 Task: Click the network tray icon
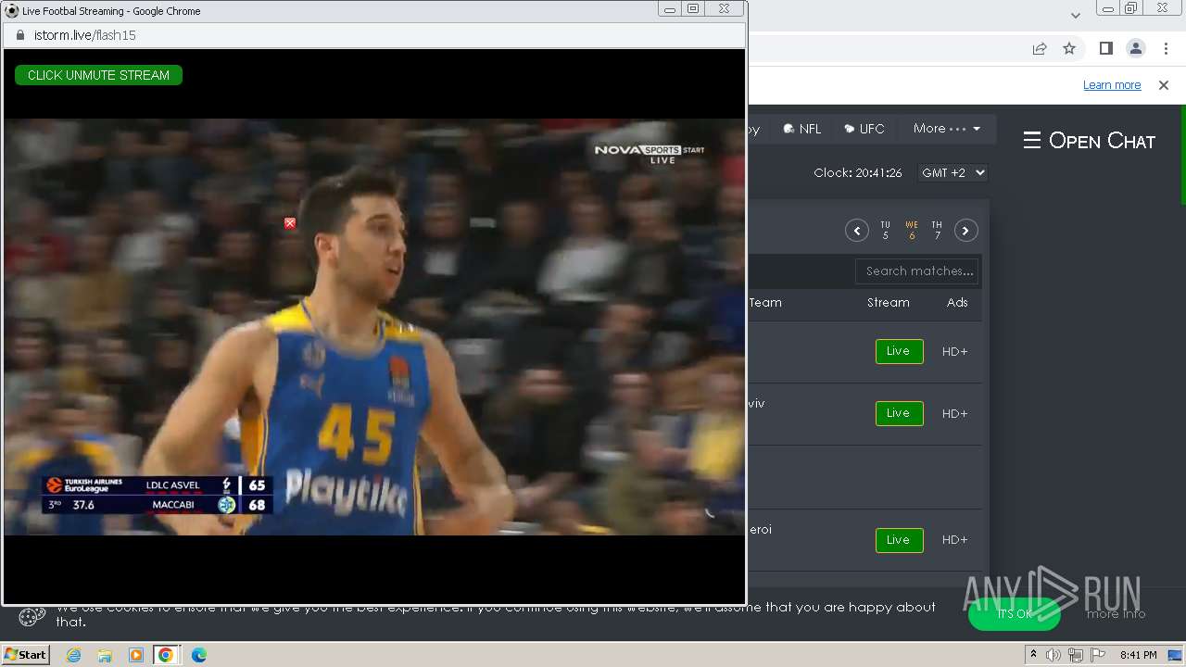click(x=1075, y=655)
